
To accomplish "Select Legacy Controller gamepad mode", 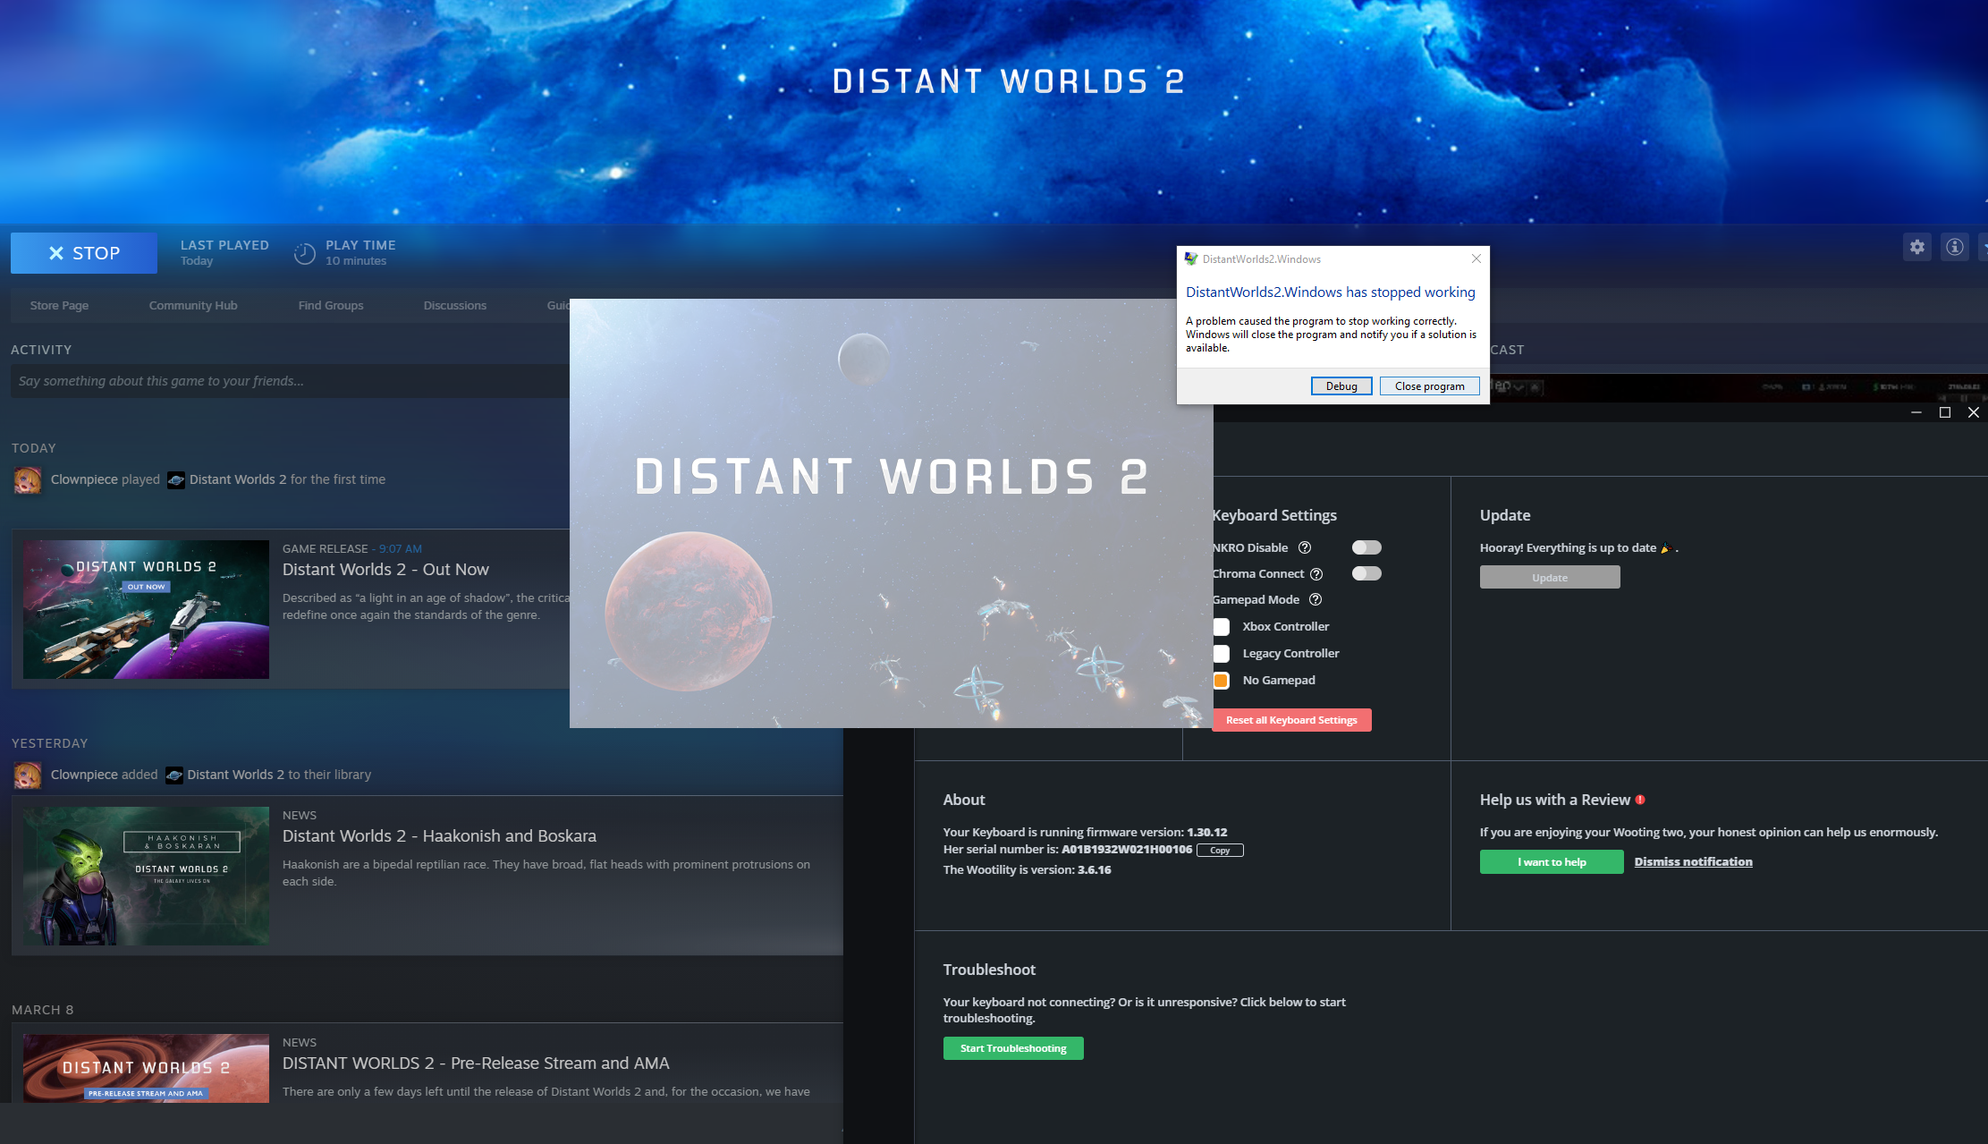I will [1222, 654].
